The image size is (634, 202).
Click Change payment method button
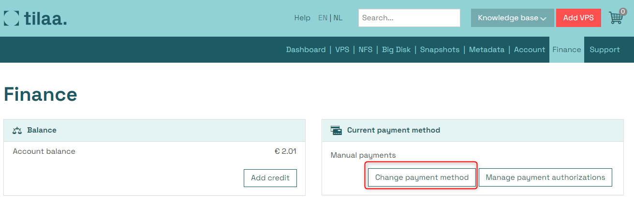pos(422,177)
